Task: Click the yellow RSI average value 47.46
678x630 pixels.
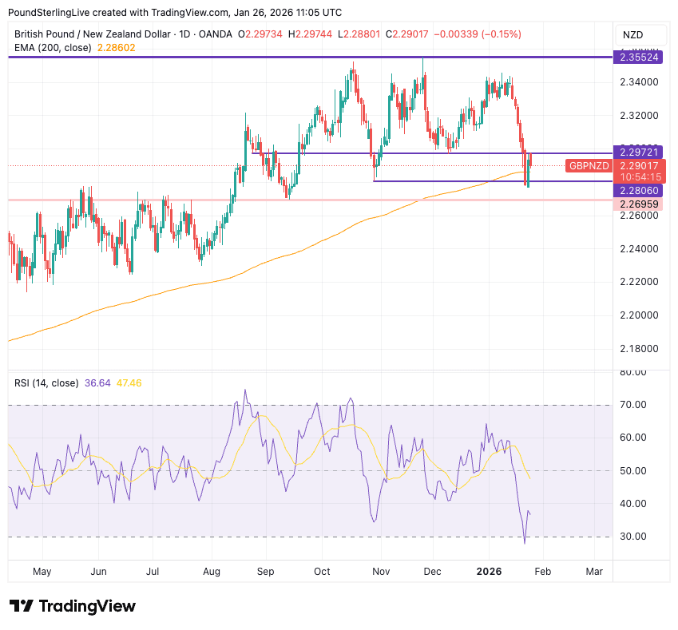Action: pyautogui.click(x=129, y=383)
